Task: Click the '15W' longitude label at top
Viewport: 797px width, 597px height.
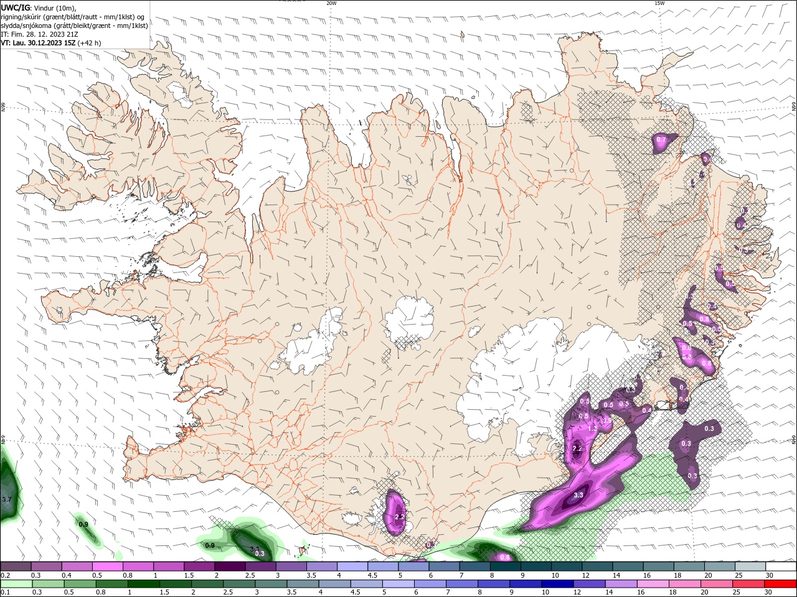Action: 659,3
